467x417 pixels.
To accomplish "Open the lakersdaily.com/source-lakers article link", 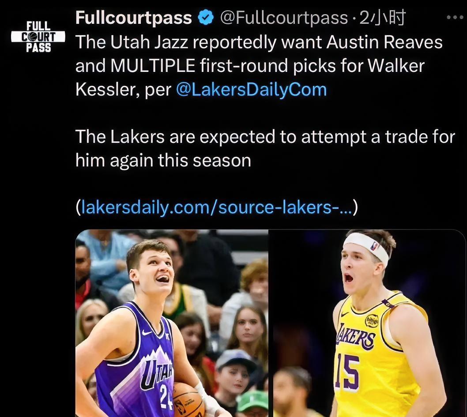I will point(217,207).
